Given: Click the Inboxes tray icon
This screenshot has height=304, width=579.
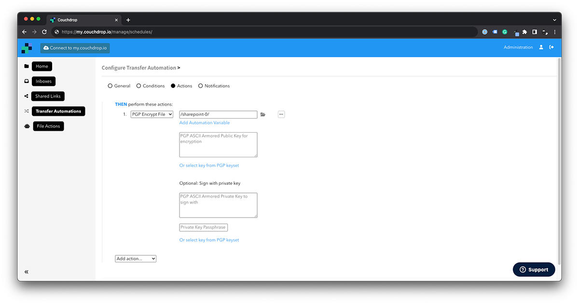Looking at the screenshot, I should point(27,81).
